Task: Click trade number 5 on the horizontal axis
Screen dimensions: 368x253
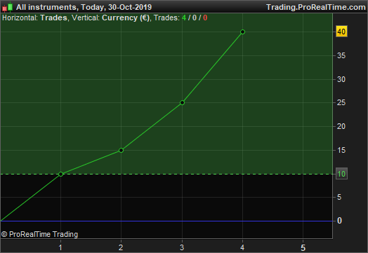Action: (303, 247)
